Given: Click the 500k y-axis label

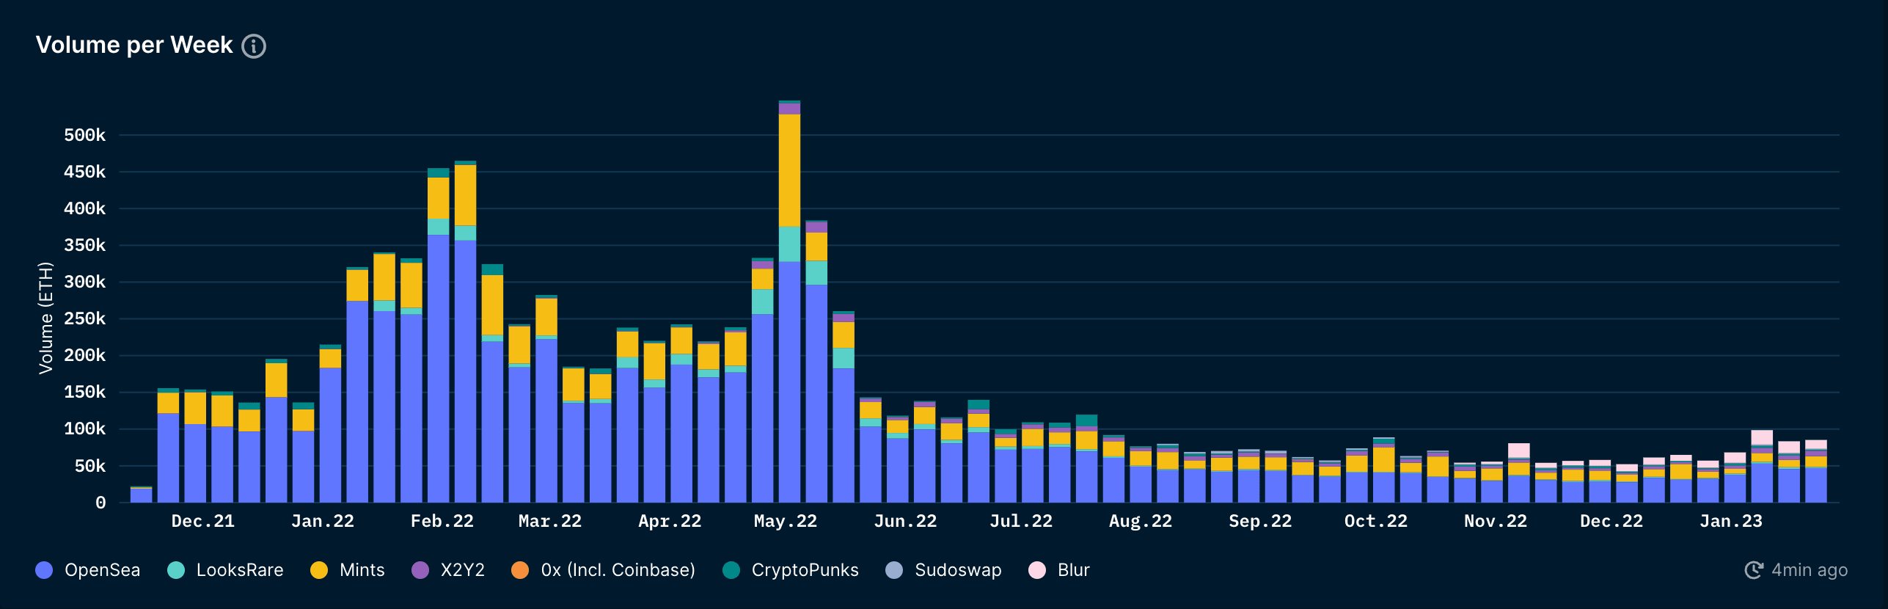Looking at the screenshot, I should (x=84, y=135).
